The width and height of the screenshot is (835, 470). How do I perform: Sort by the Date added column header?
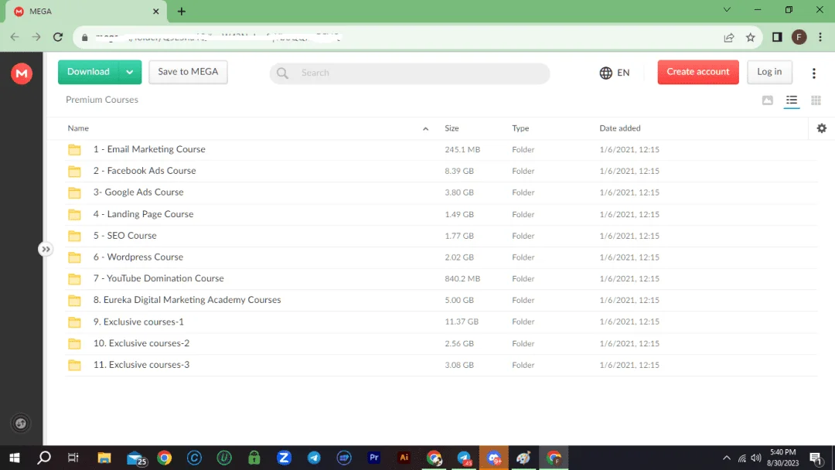point(620,128)
